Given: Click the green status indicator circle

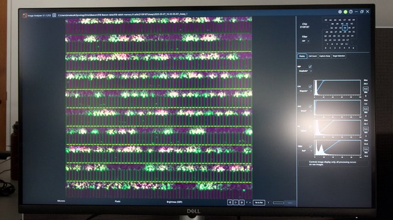Looking at the screenshot, I should point(346,12).
